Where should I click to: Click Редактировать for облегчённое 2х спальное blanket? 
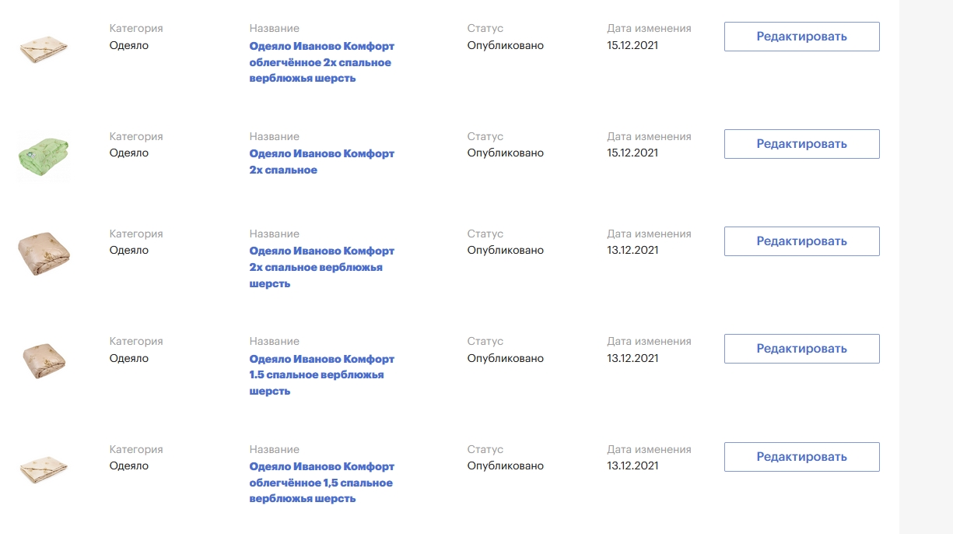point(802,37)
